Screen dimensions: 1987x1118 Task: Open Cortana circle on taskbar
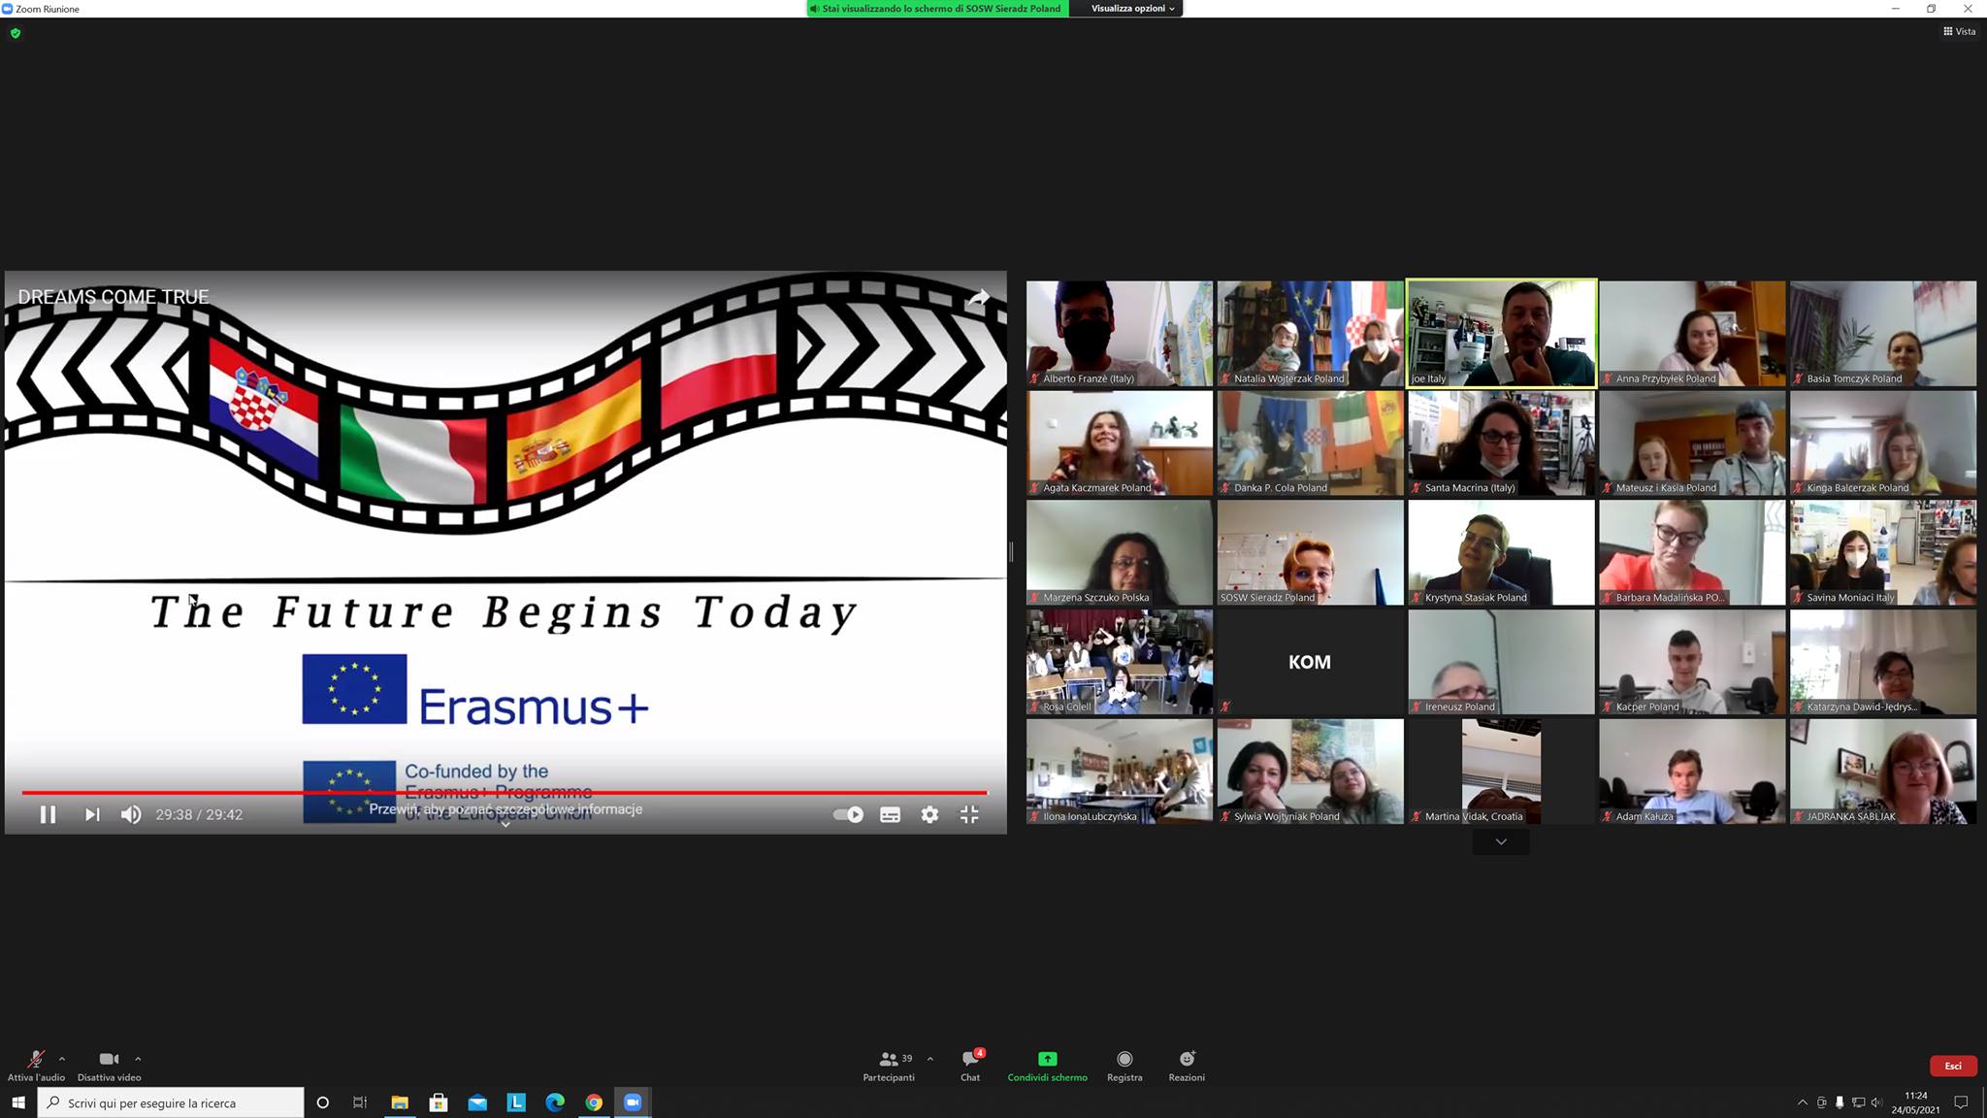[322, 1102]
